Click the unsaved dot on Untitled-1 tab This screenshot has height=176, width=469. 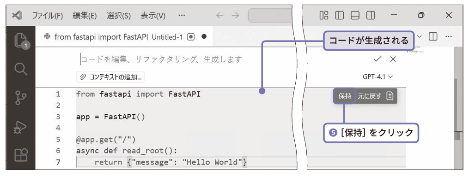(204, 36)
